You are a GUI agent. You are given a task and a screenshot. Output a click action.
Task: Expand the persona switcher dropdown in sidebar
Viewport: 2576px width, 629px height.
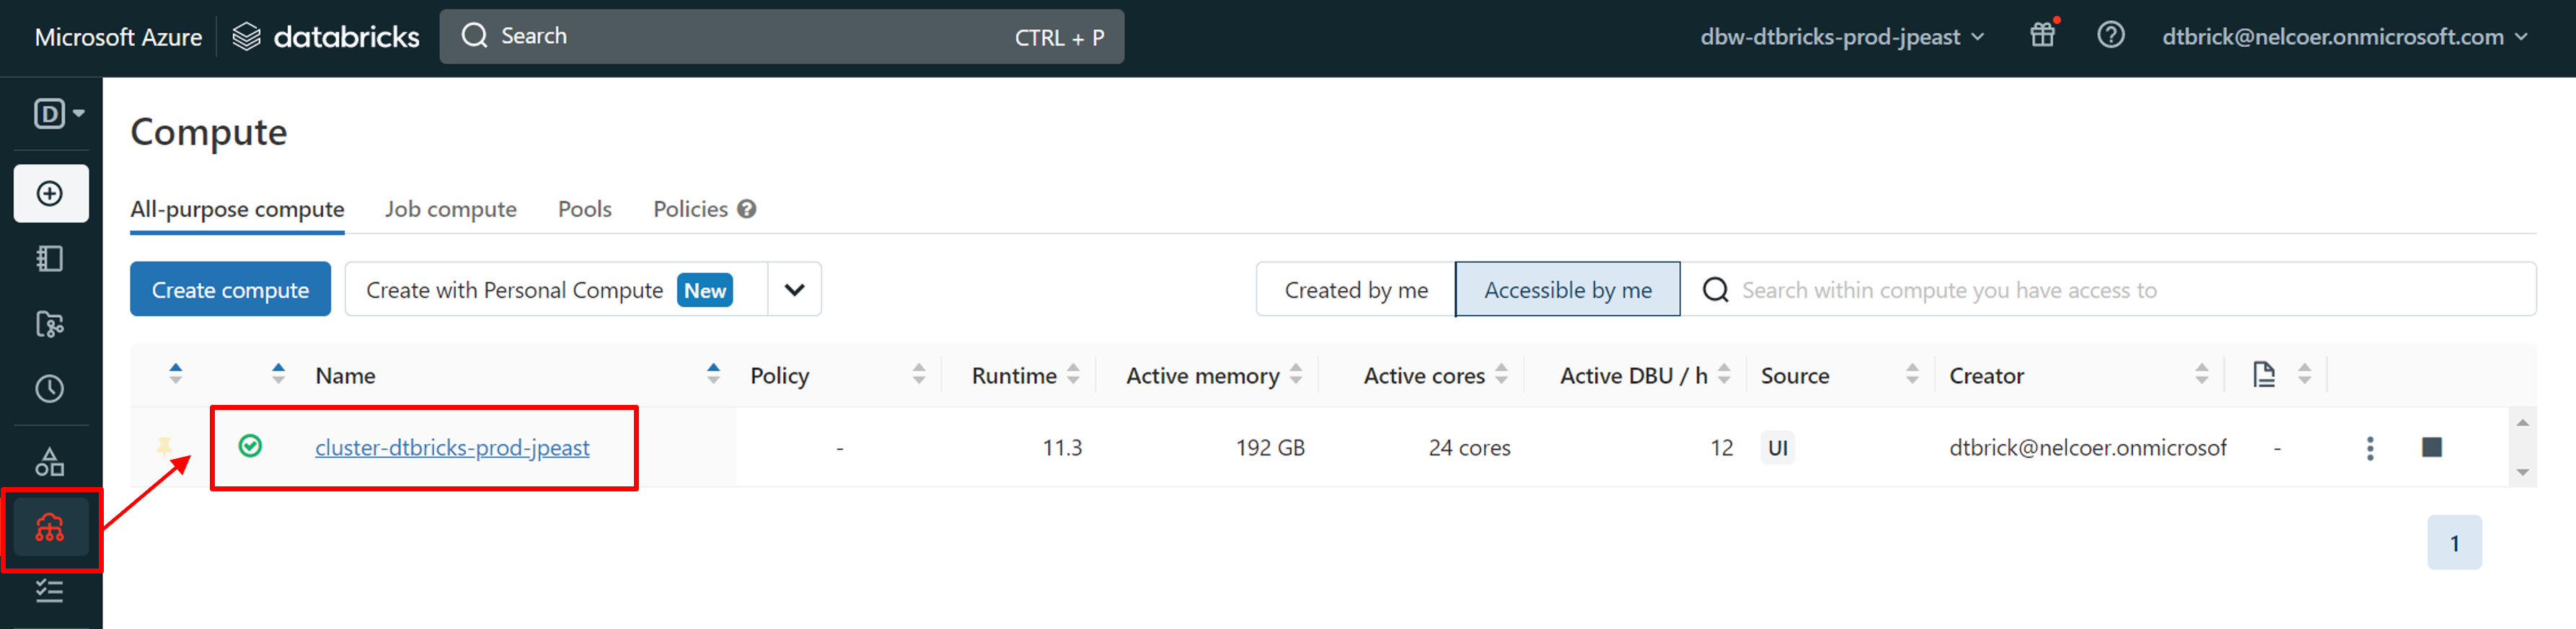pos(59,114)
